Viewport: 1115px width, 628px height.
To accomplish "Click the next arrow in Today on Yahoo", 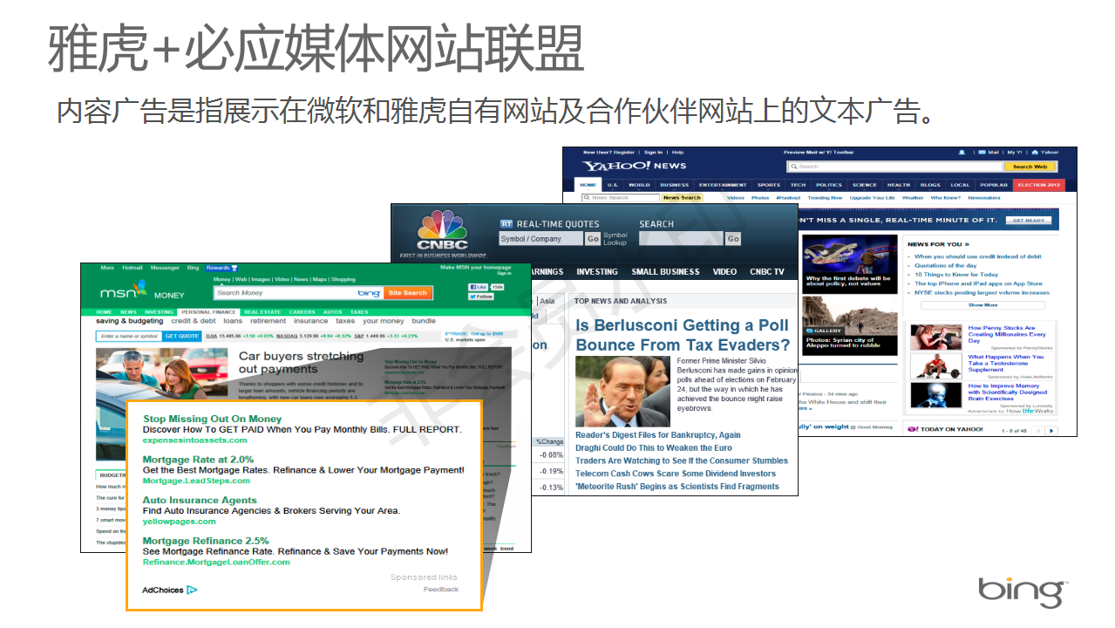I will pyautogui.click(x=1051, y=430).
